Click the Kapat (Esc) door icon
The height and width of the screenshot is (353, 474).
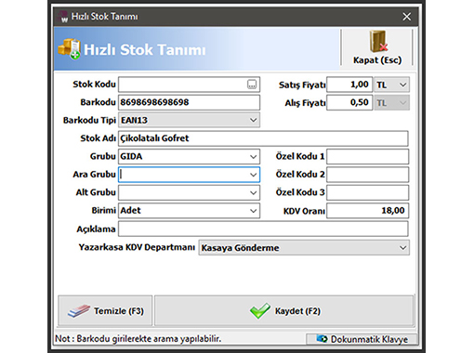click(x=378, y=41)
